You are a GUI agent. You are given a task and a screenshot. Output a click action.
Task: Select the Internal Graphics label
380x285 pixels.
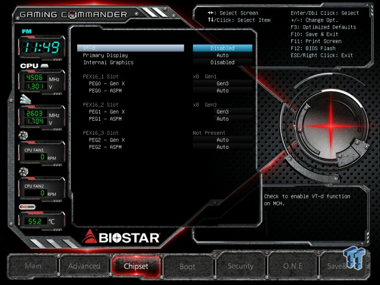click(108, 63)
